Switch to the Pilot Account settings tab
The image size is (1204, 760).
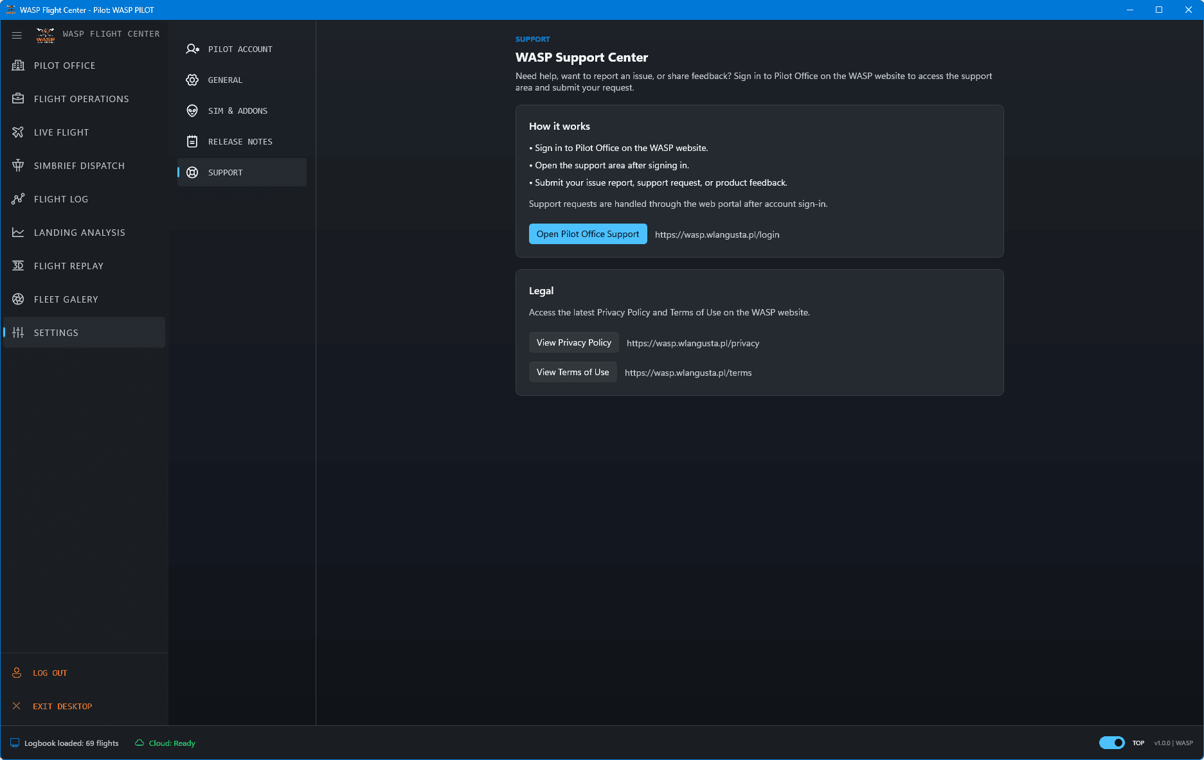tap(242, 49)
